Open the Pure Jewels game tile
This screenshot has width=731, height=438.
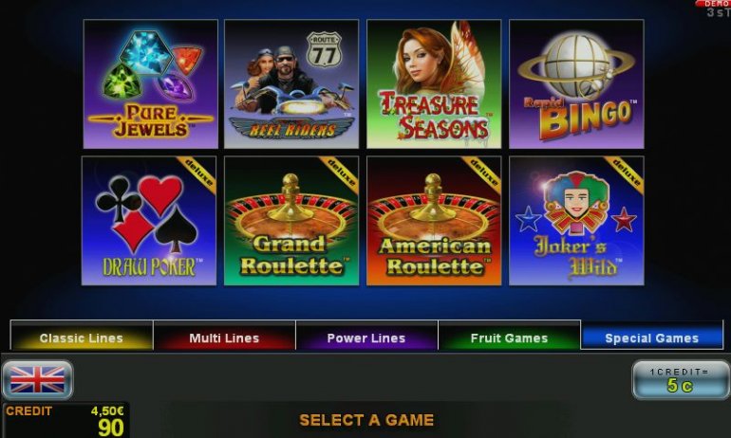point(151,84)
